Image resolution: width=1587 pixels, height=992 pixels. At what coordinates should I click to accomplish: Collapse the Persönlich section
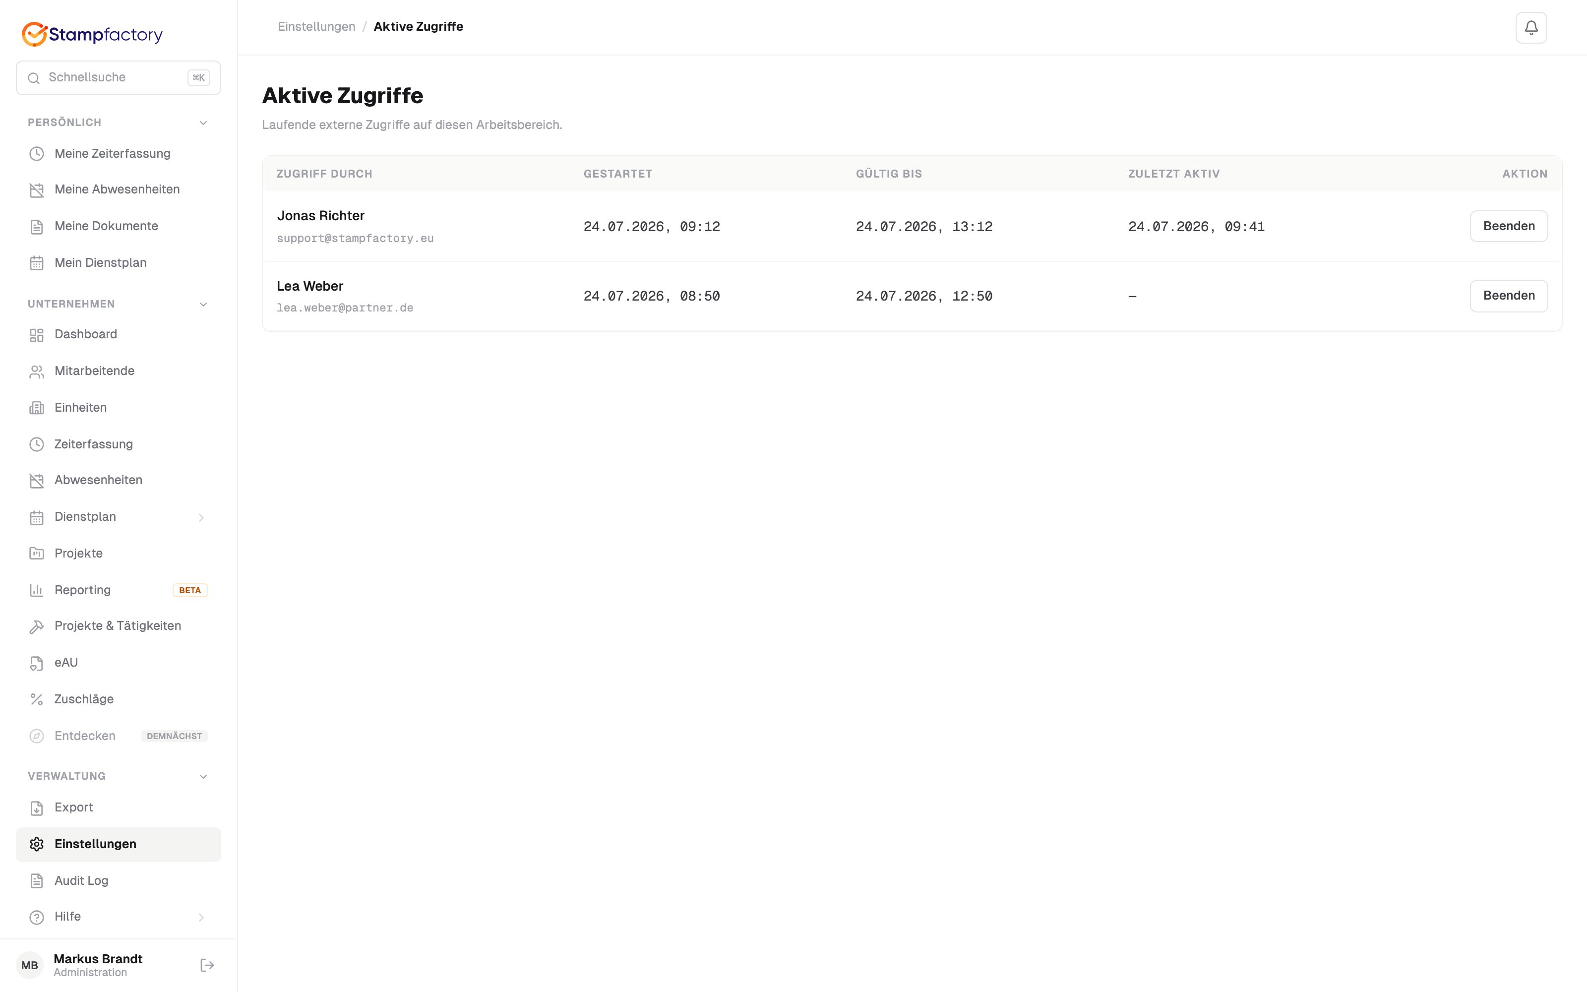pyautogui.click(x=203, y=123)
